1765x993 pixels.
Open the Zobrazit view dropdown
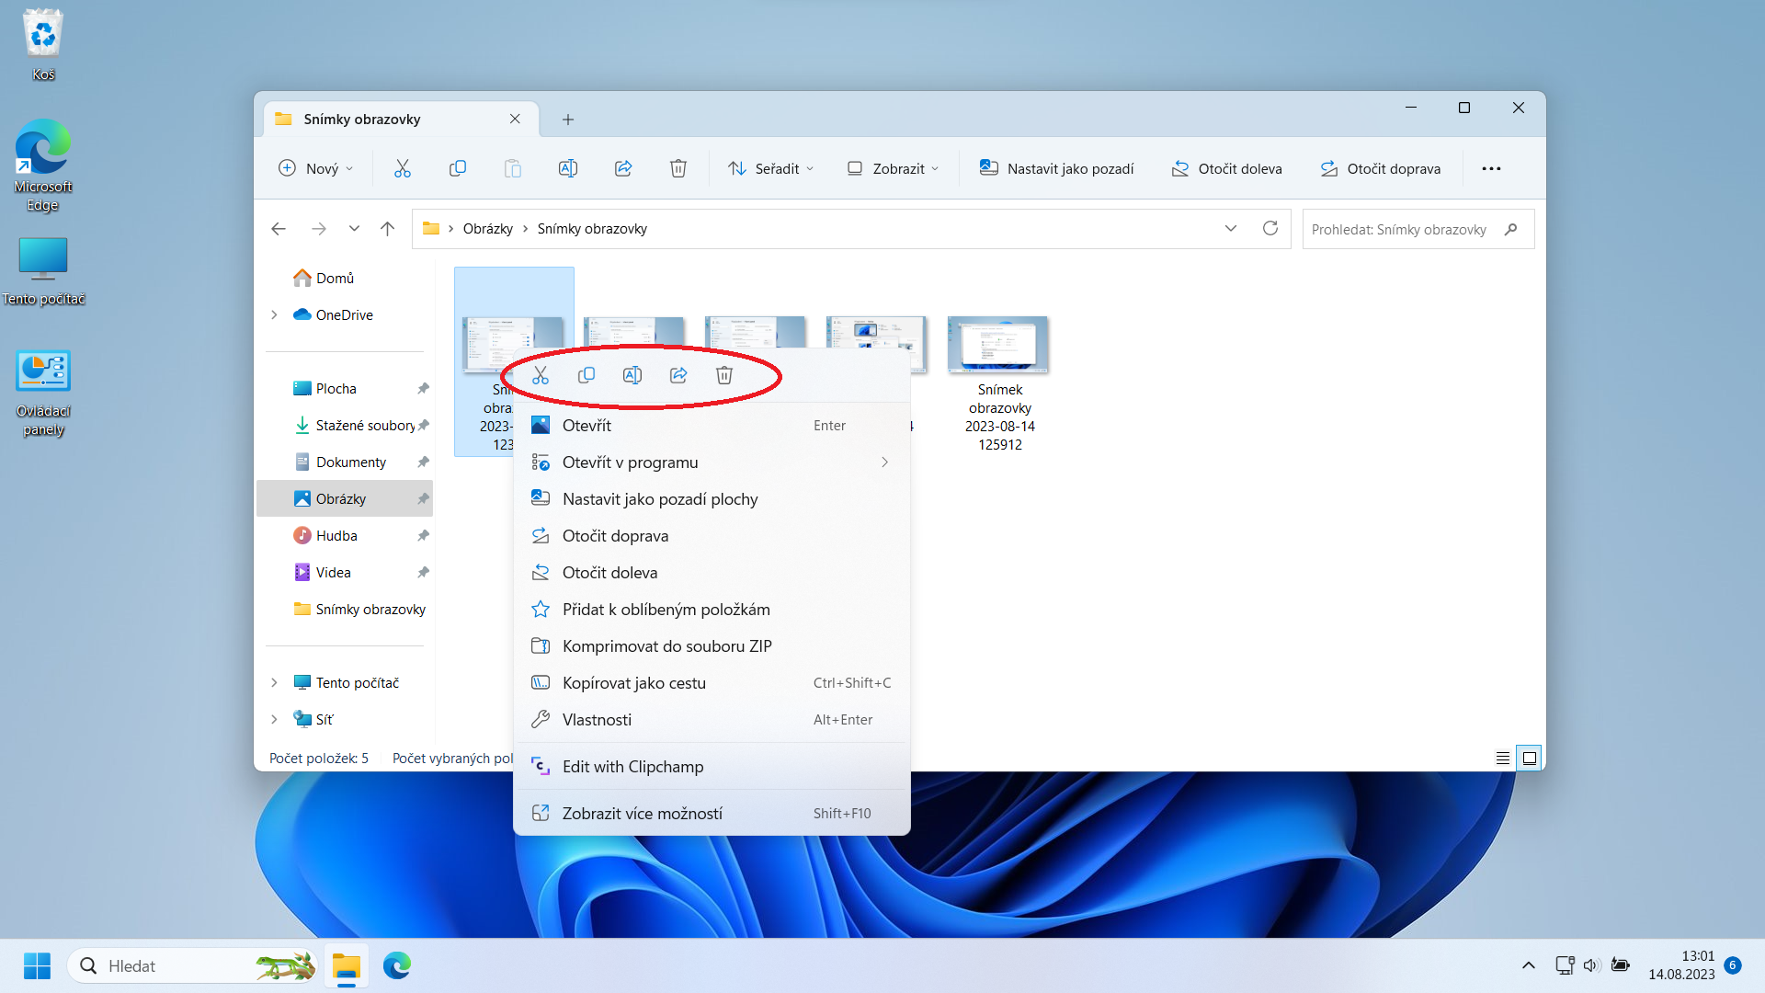[893, 168]
